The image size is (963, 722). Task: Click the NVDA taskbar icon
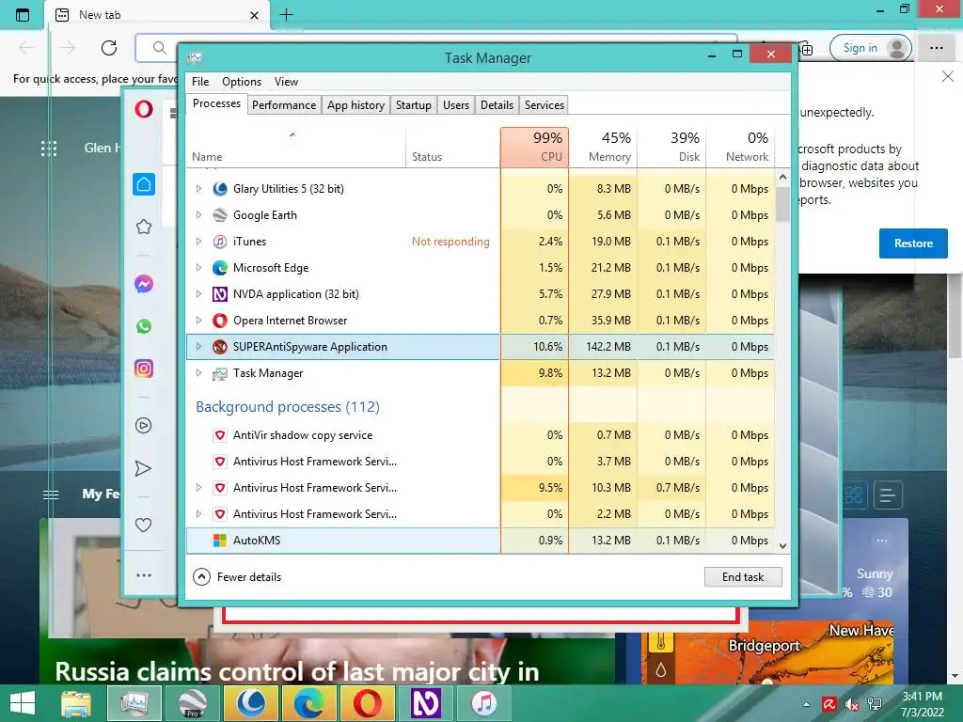[x=426, y=703]
